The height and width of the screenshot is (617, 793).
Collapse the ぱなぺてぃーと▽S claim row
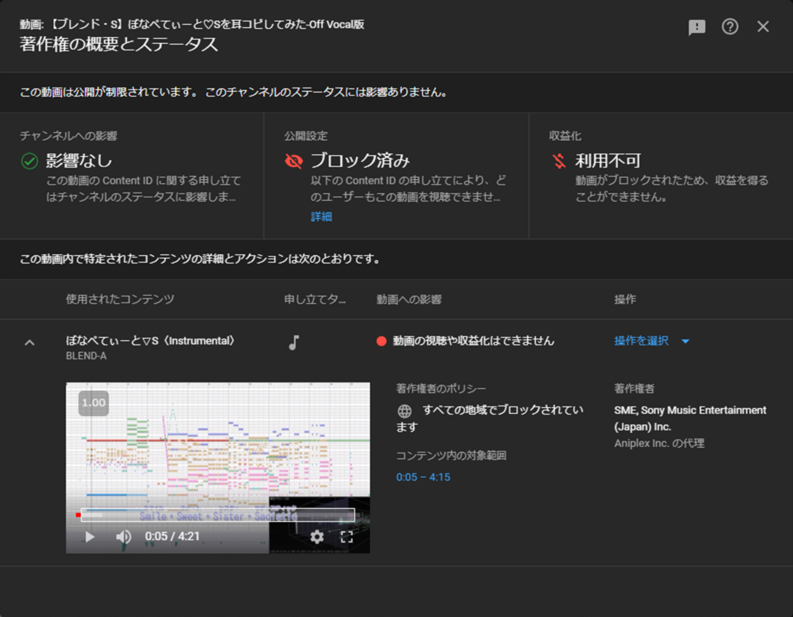click(x=29, y=343)
